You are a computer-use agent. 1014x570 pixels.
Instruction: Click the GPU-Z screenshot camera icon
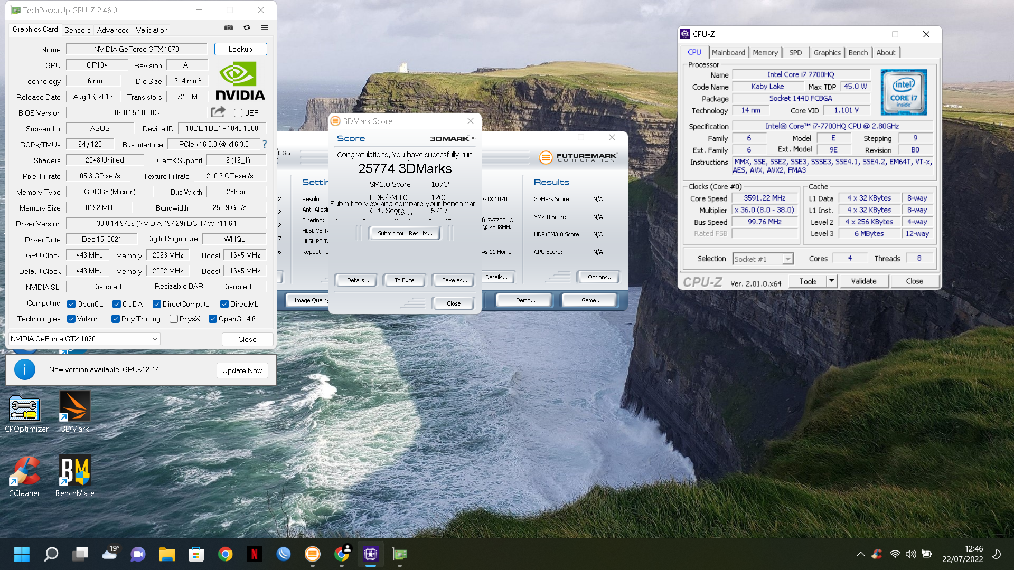[x=229, y=27]
